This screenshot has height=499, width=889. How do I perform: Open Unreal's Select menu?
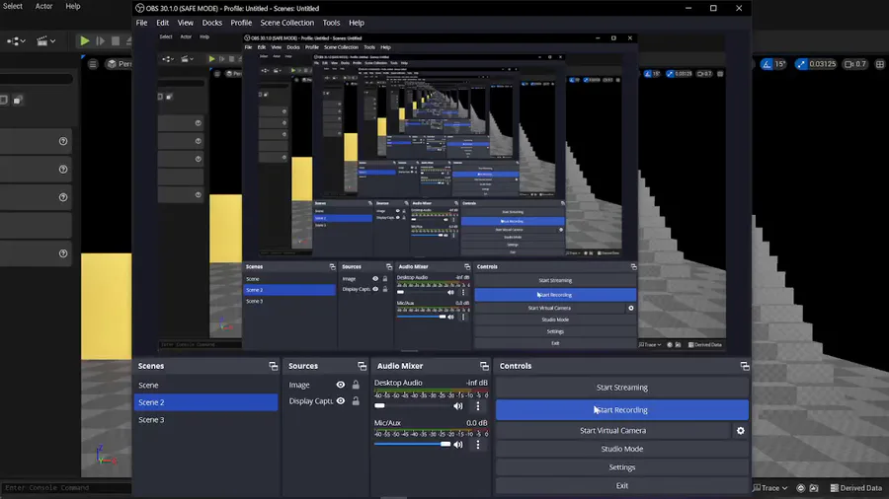pyautogui.click(x=13, y=6)
